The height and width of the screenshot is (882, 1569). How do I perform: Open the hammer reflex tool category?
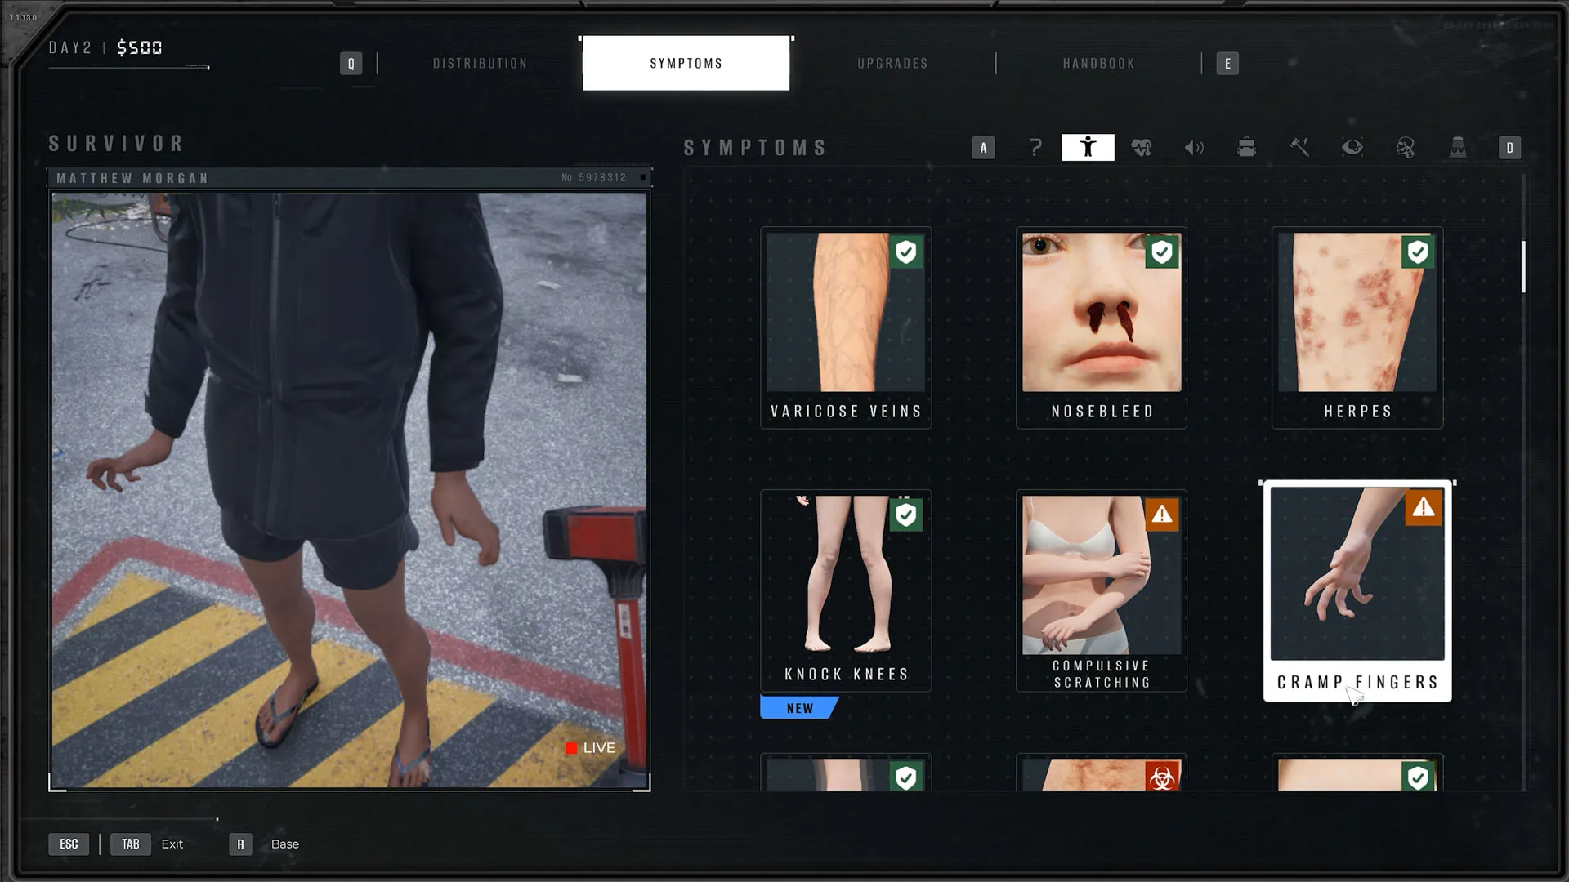pos(1299,148)
